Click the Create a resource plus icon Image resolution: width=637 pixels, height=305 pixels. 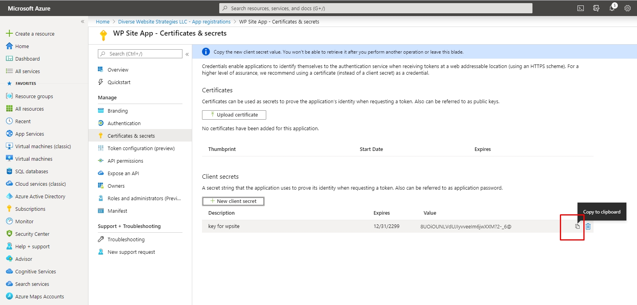tap(9, 34)
